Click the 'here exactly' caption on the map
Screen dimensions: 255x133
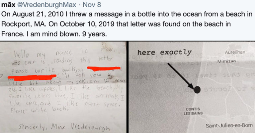(x=164, y=52)
